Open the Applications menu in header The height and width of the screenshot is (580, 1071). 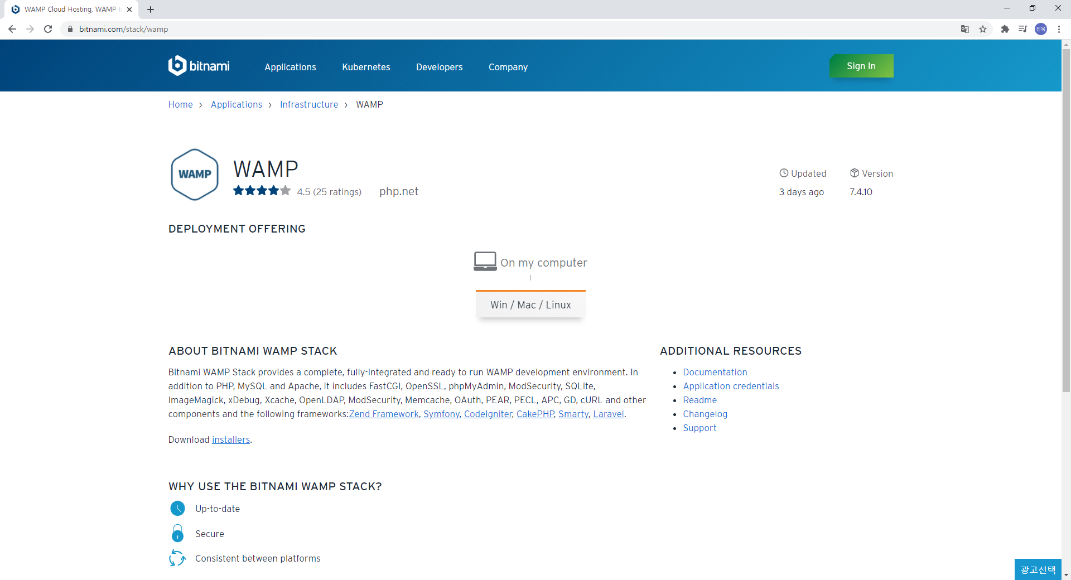tap(290, 67)
